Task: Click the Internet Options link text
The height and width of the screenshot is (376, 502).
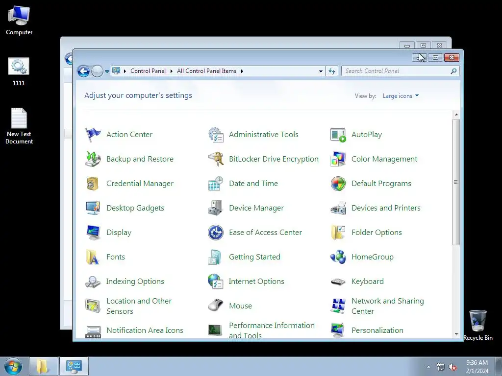Action: [256, 282]
